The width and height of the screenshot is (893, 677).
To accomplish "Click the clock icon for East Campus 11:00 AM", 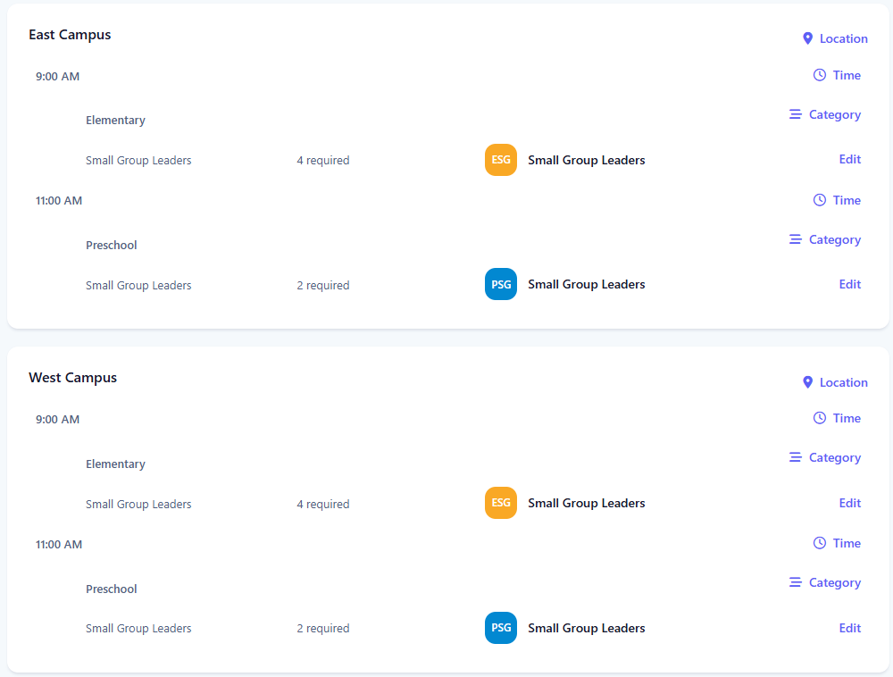I will (x=820, y=200).
